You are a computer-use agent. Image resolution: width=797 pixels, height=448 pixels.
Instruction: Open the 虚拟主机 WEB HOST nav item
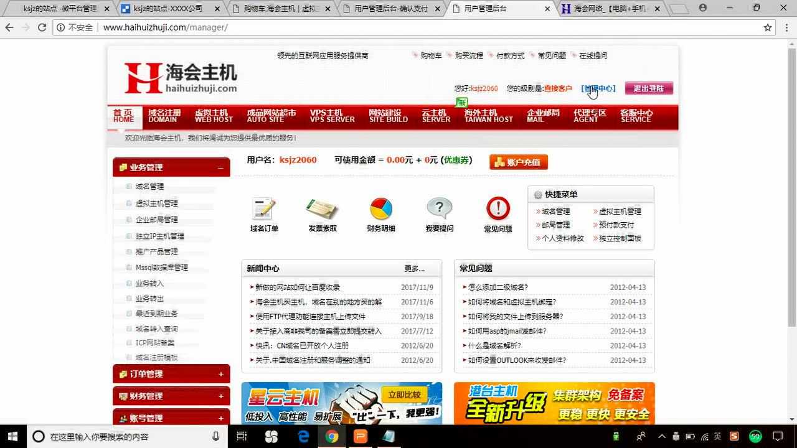(x=214, y=116)
